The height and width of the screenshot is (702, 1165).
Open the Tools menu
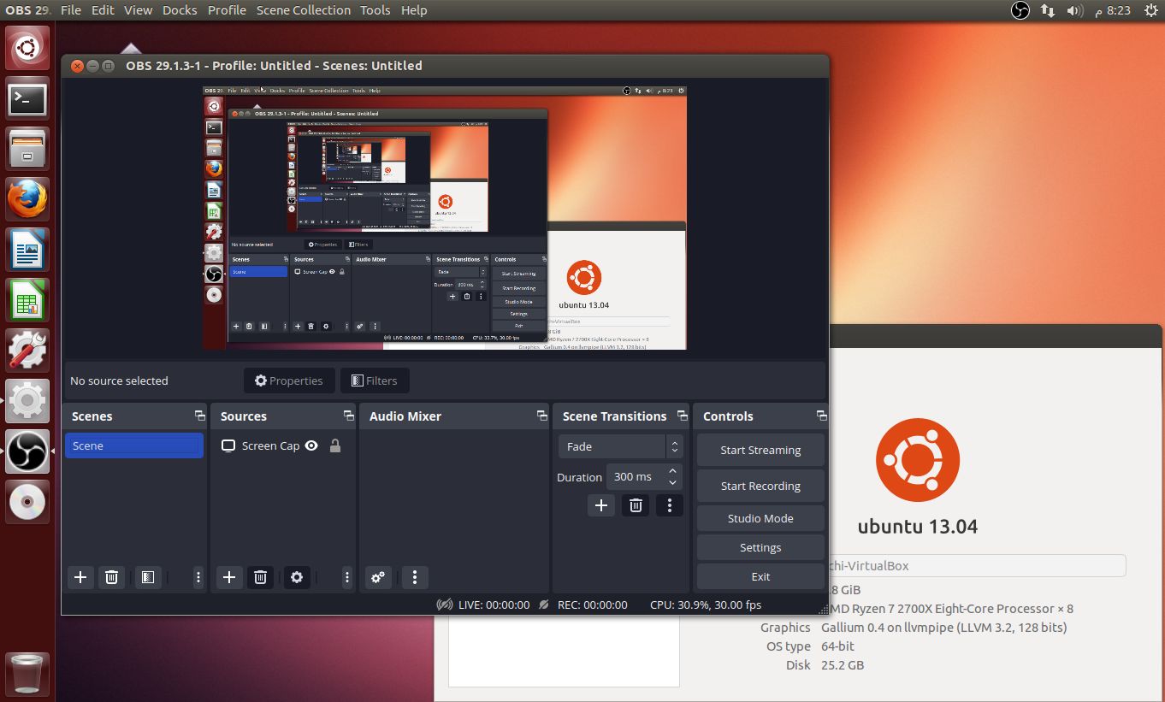(x=376, y=10)
